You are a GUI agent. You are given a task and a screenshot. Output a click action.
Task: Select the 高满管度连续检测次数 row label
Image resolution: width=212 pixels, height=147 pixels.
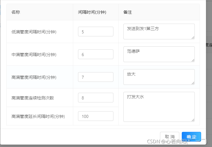point(33,98)
